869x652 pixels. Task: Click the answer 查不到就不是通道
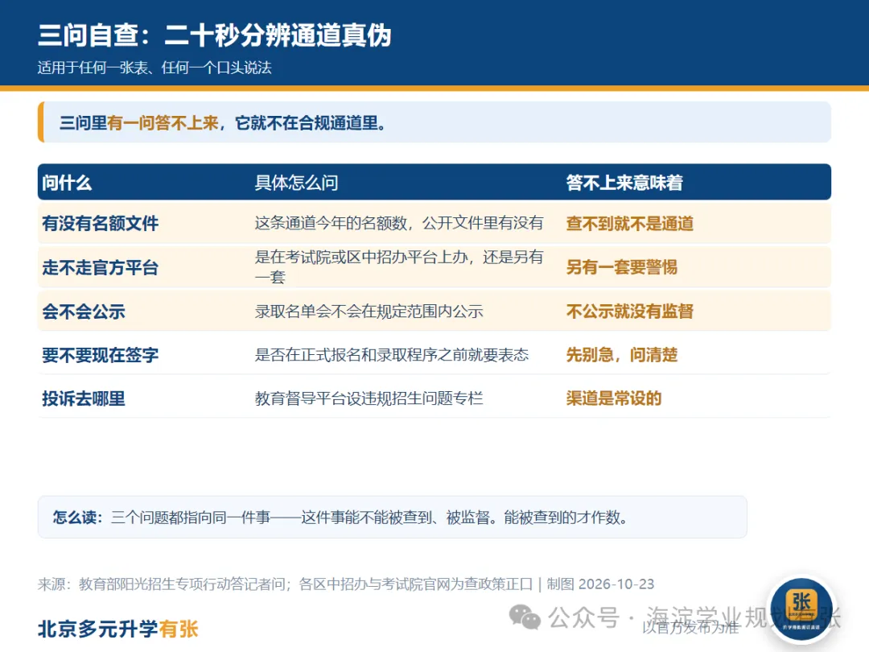pyautogui.click(x=629, y=224)
